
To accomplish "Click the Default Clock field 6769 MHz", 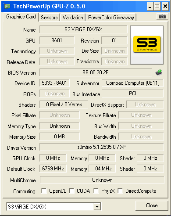I will [53, 169].
